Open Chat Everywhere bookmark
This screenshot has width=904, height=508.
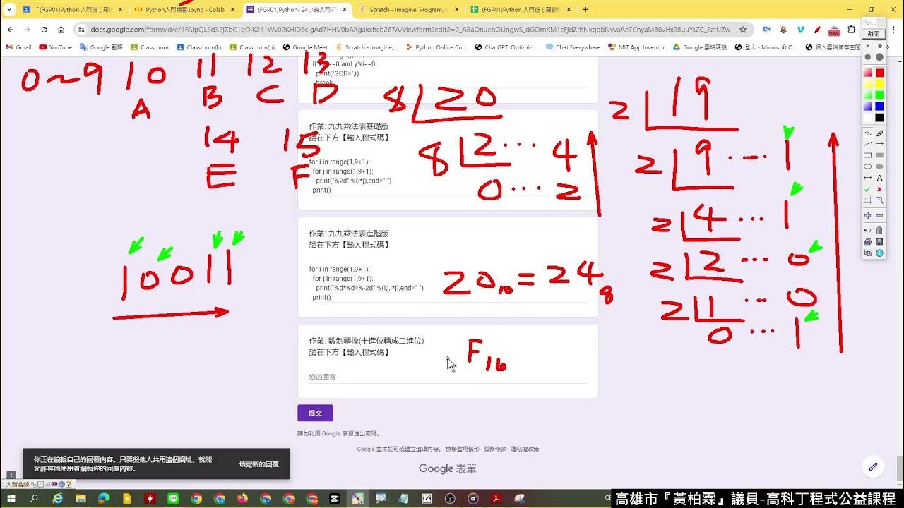[x=573, y=47]
